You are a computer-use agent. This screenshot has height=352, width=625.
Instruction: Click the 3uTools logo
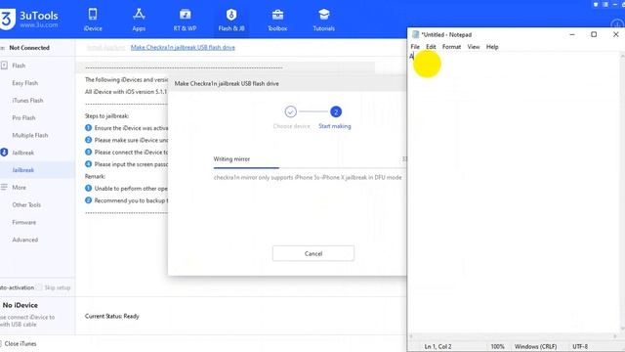[29, 20]
